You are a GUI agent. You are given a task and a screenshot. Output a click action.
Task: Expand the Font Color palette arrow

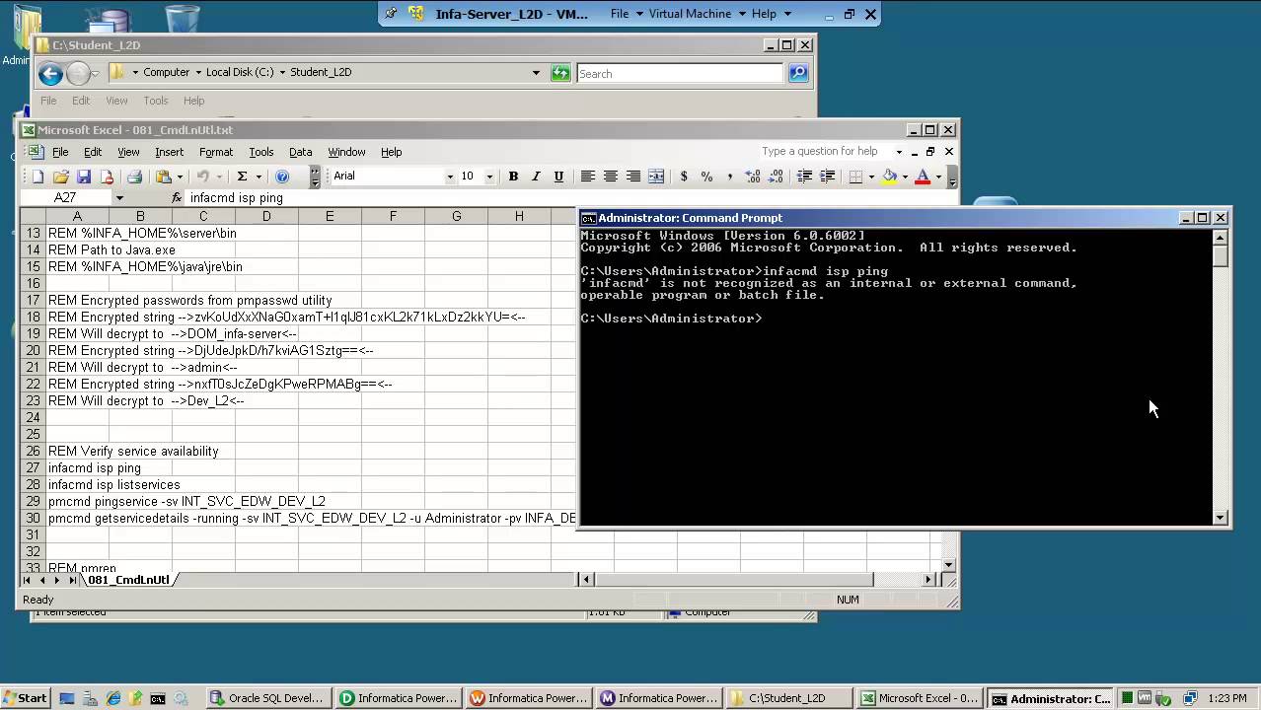pyautogui.click(x=938, y=177)
